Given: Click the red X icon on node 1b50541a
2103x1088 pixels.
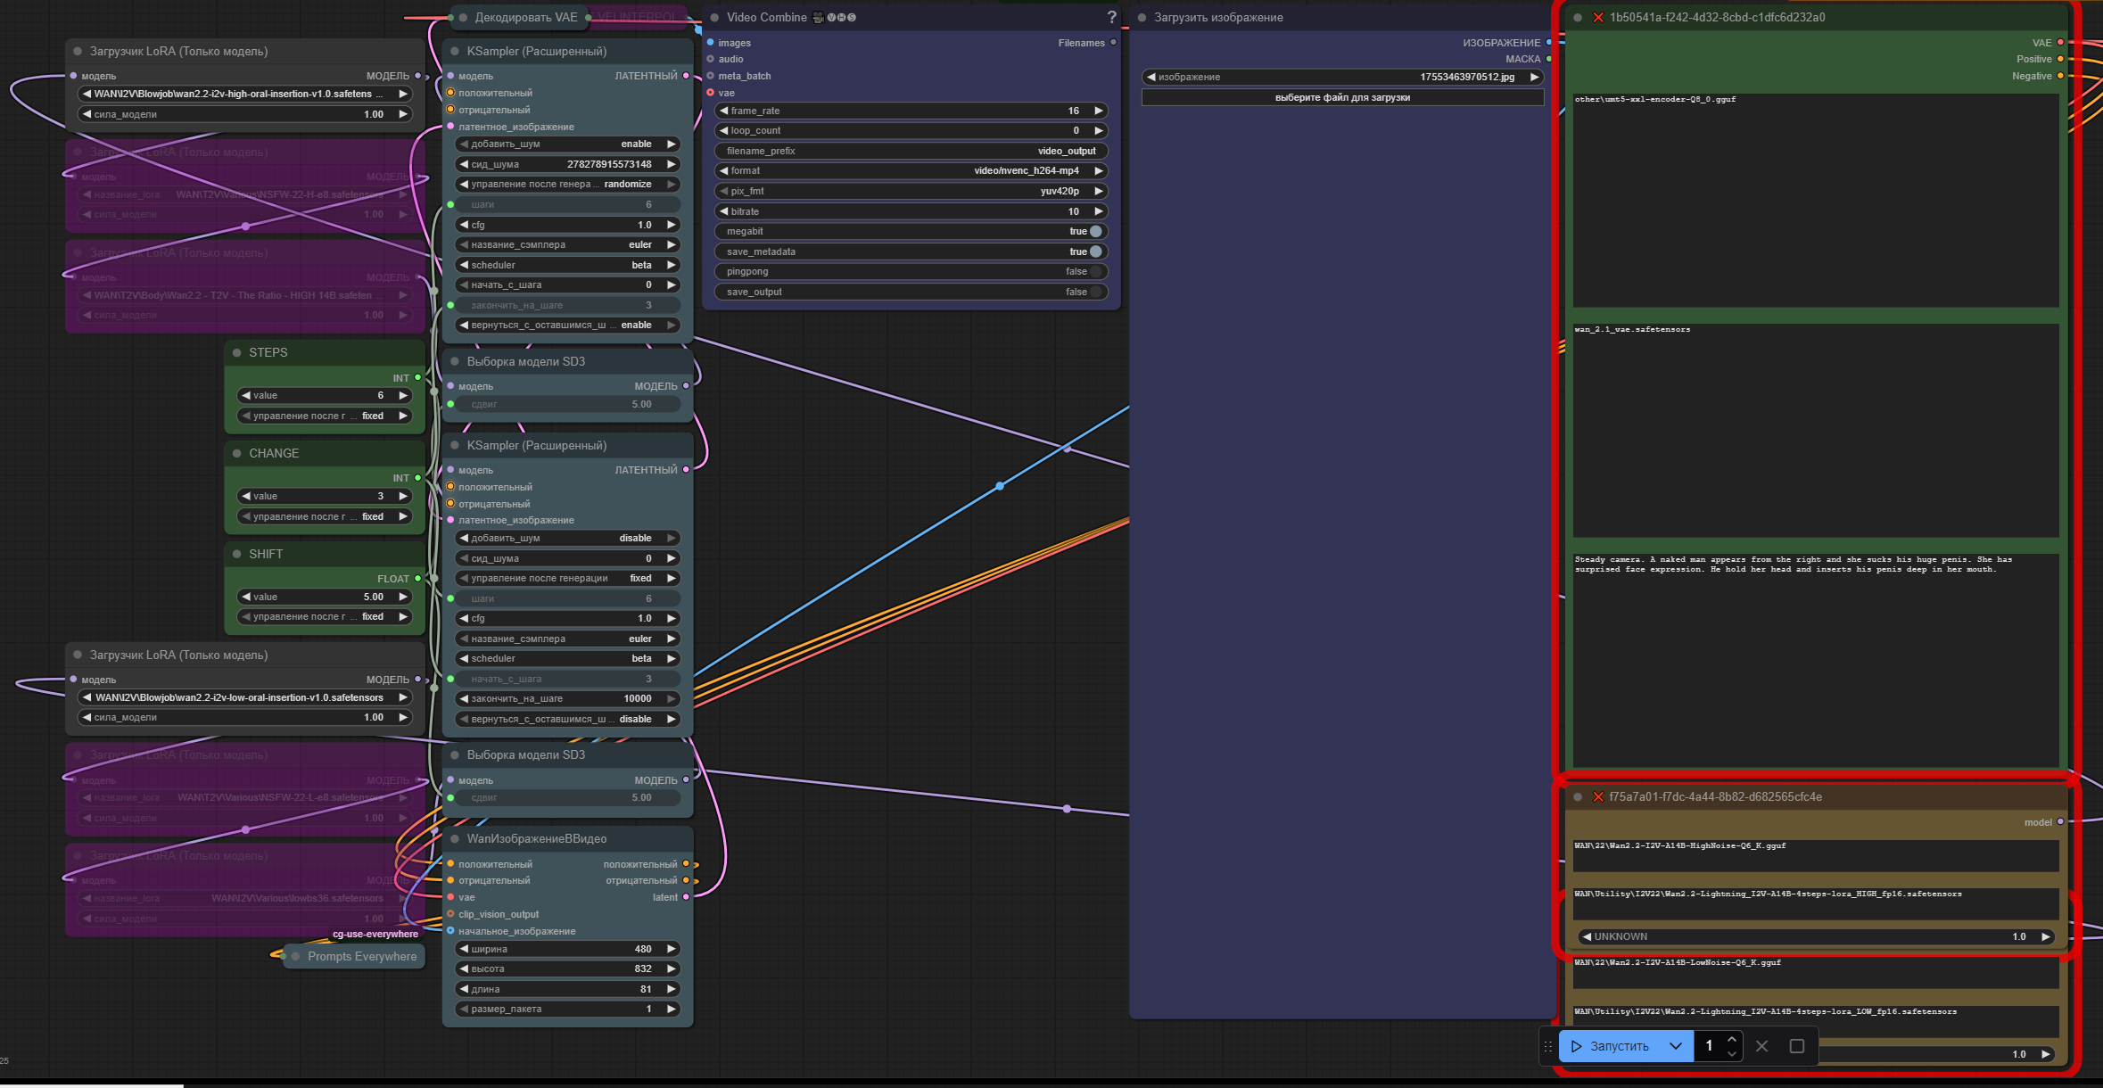Looking at the screenshot, I should (x=1598, y=17).
